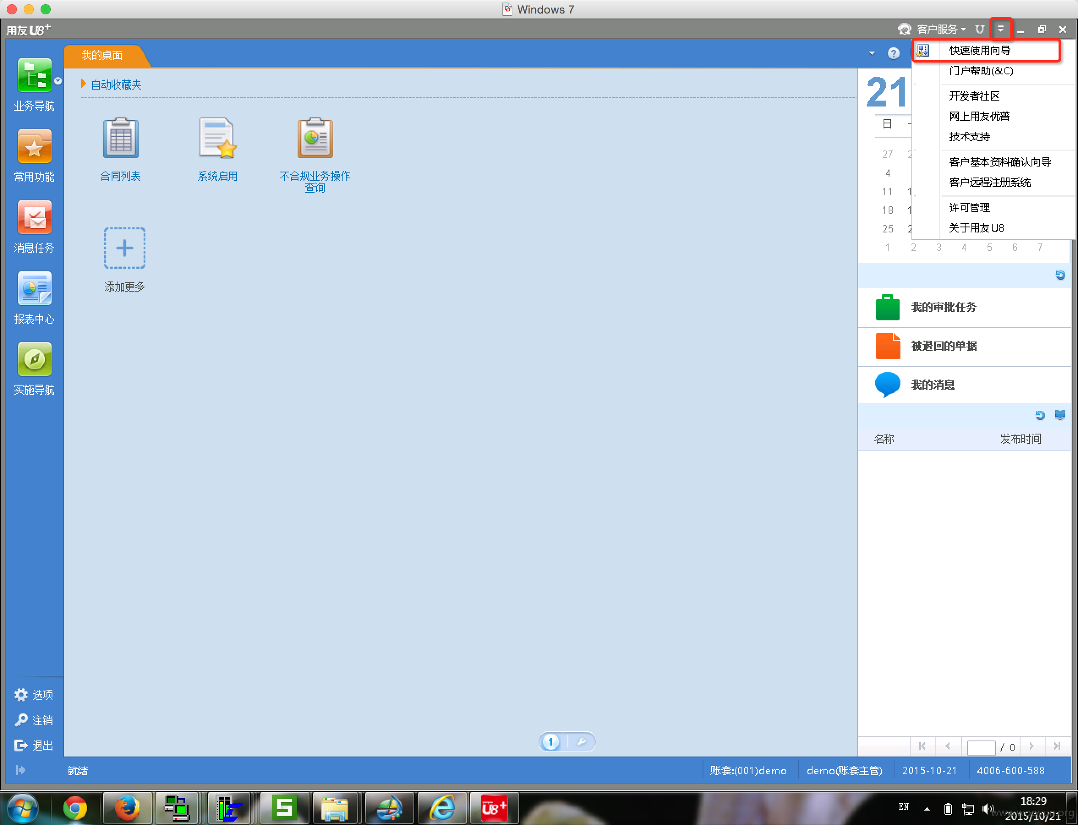The width and height of the screenshot is (1078, 825).
Task: Open Firefox from the taskbar
Action: coord(127,808)
